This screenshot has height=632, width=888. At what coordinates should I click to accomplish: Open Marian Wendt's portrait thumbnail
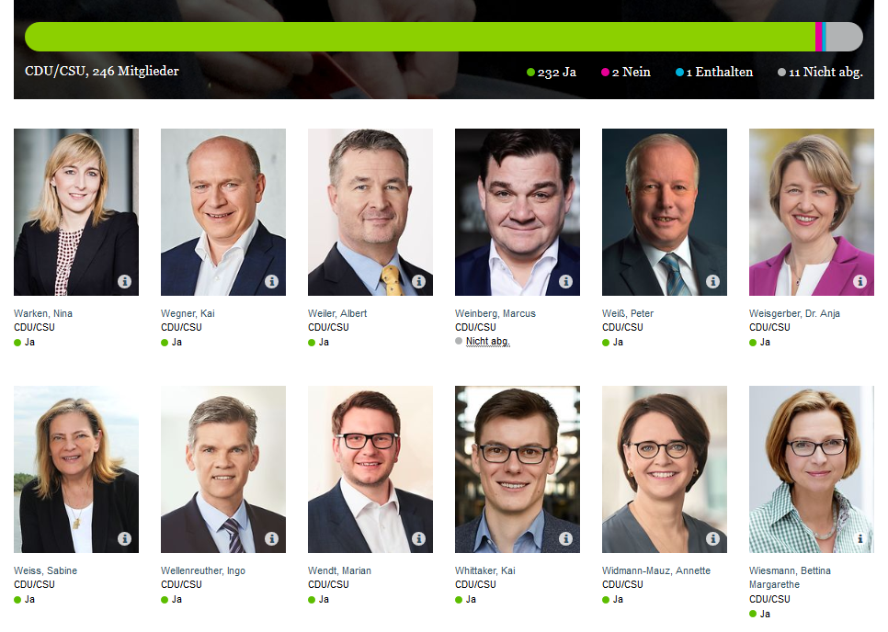[x=370, y=469]
